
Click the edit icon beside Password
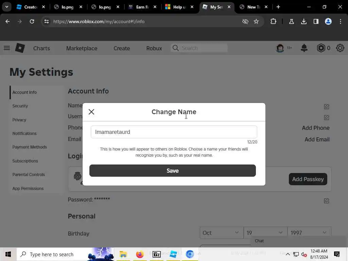point(327,201)
